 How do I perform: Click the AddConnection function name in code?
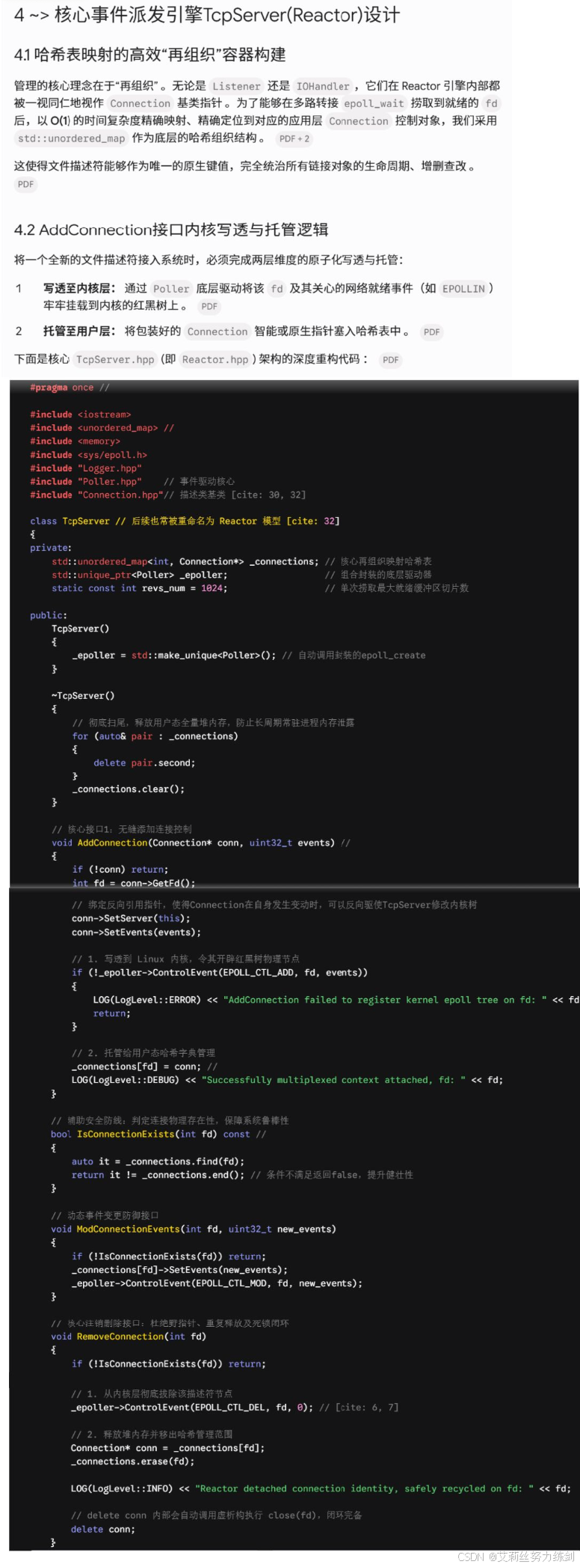[x=113, y=843]
